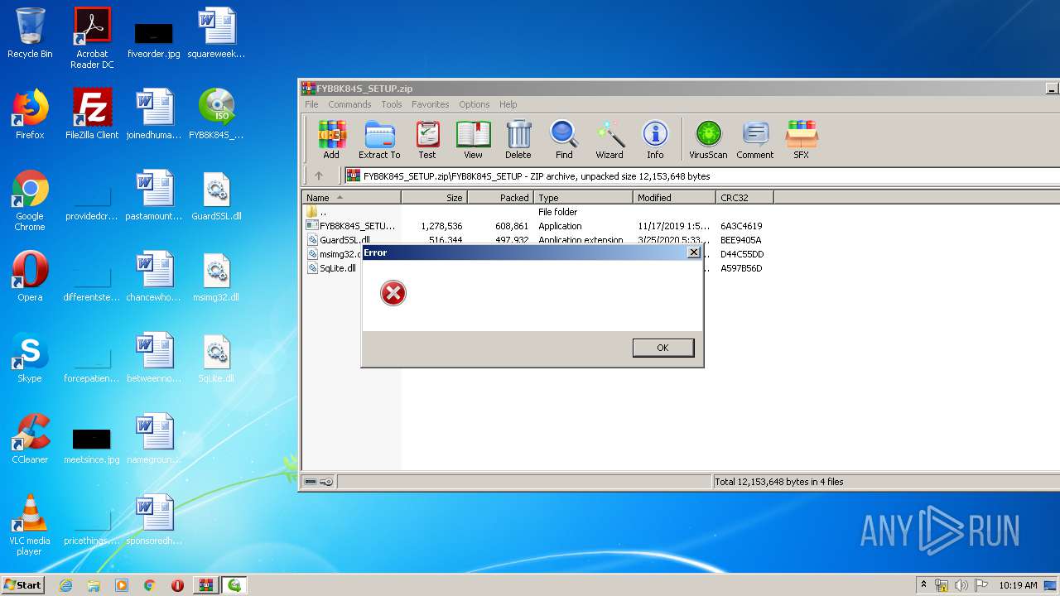Open Internet Explorer from taskbar
1060x596 pixels.
tap(66, 585)
